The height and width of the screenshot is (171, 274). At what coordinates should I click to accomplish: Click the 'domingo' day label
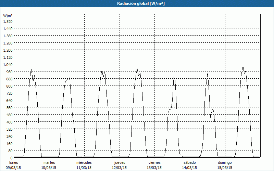click(x=225, y=162)
